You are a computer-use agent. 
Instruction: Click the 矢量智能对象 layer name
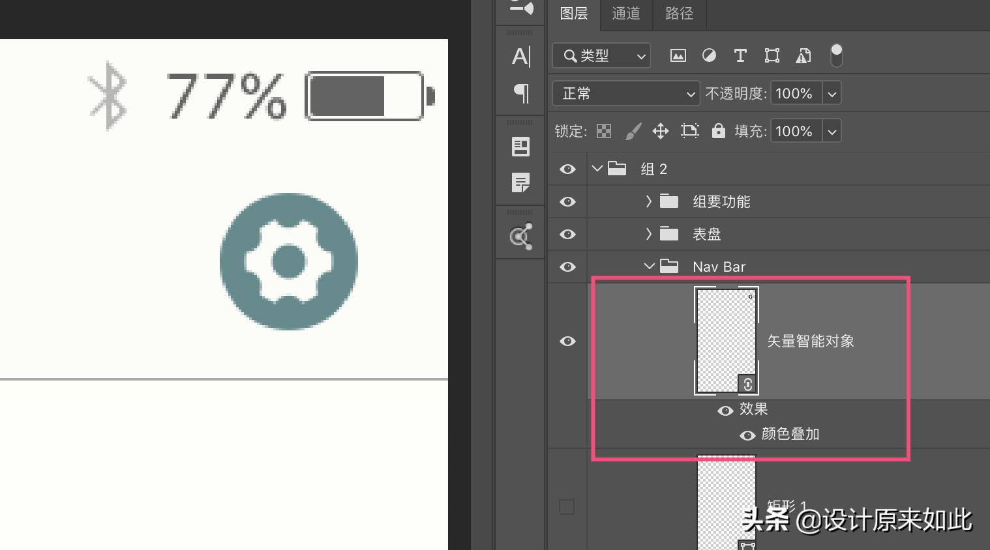pyautogui.click(x=811, y=341)
